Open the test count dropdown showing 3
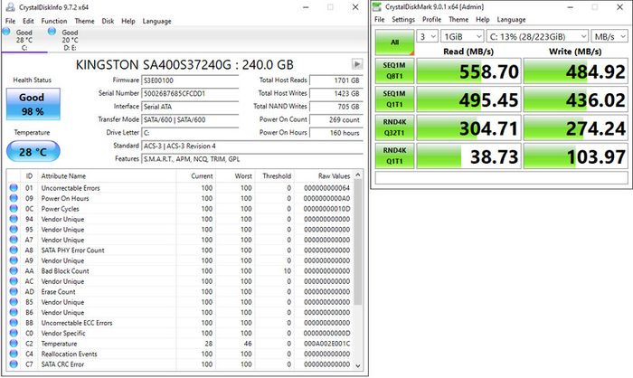 point(427,36)
